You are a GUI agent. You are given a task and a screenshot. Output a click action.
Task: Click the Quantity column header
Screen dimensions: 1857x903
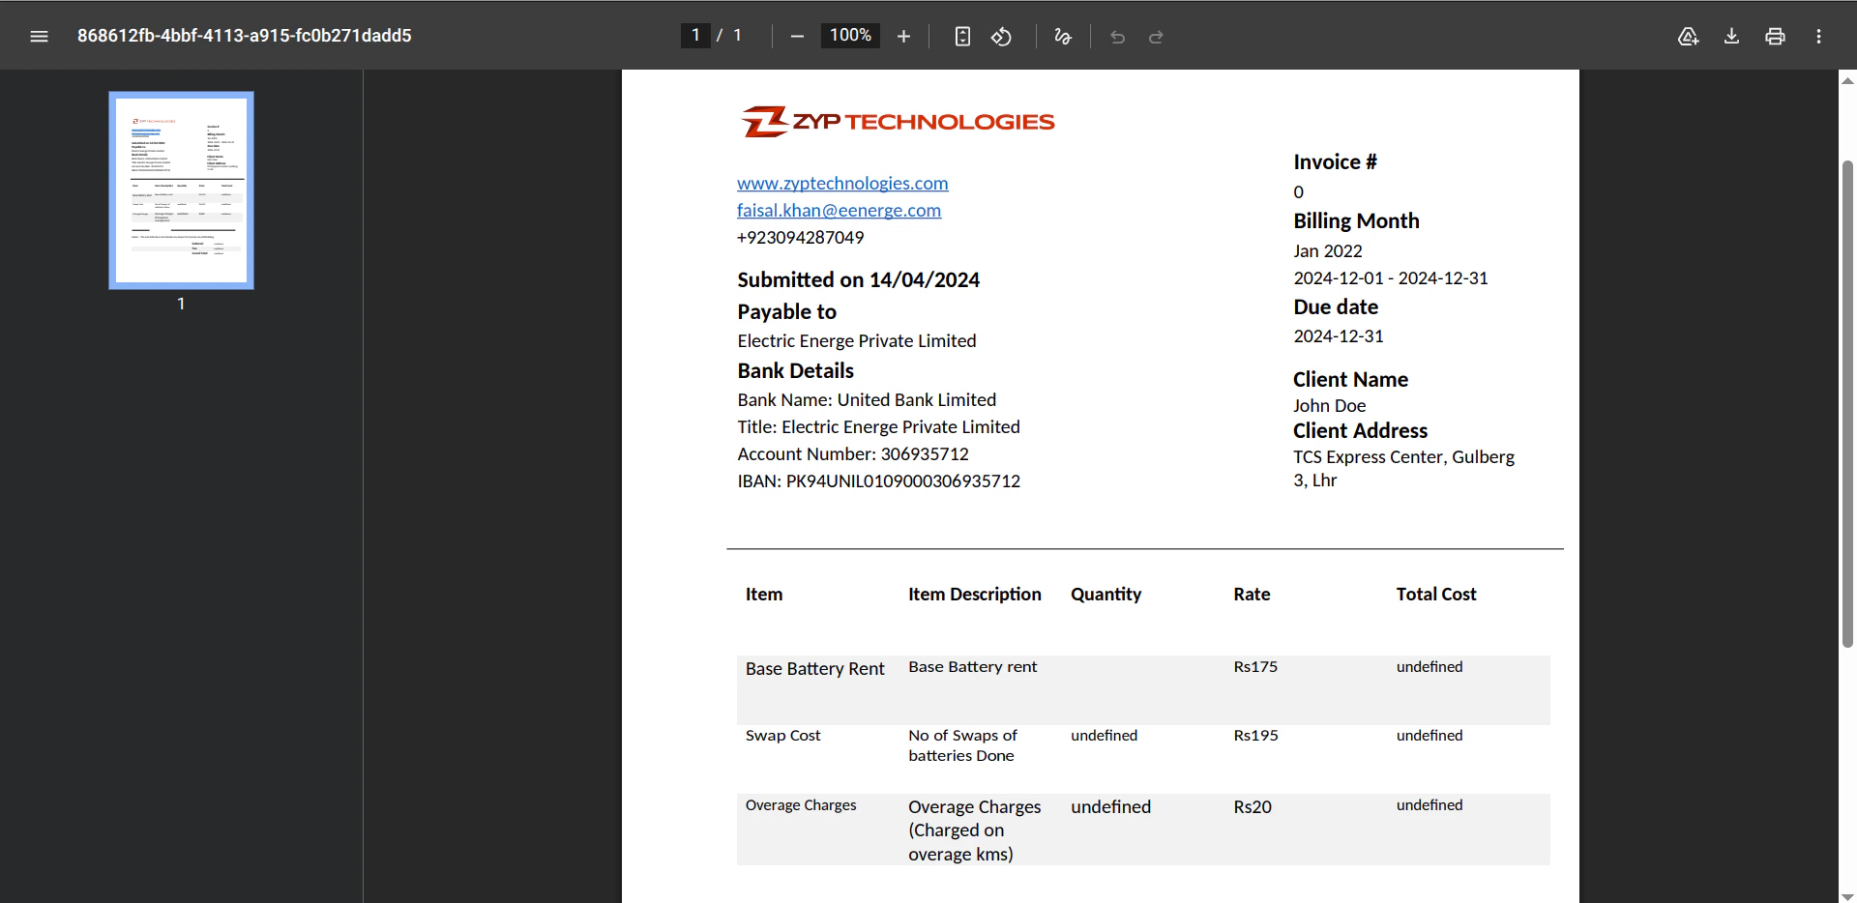tap(1105, 594)
